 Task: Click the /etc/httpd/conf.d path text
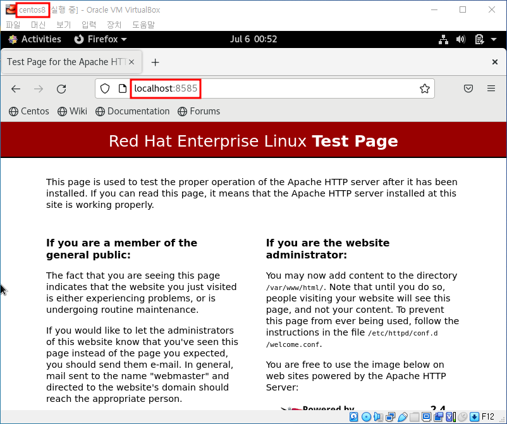point(403,333)
